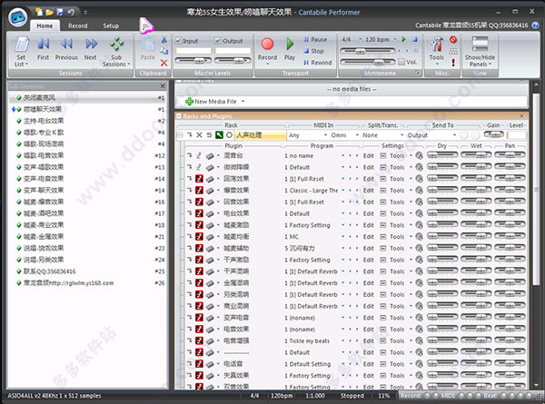
Task: Select sub-session marked #2 in the list
Action: tap(88, 121)
